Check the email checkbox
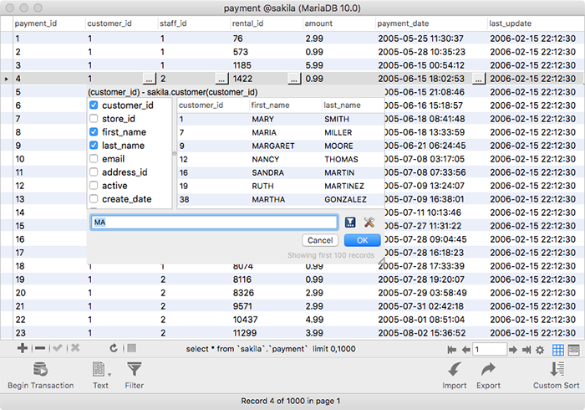 click(x=94, y=159)
